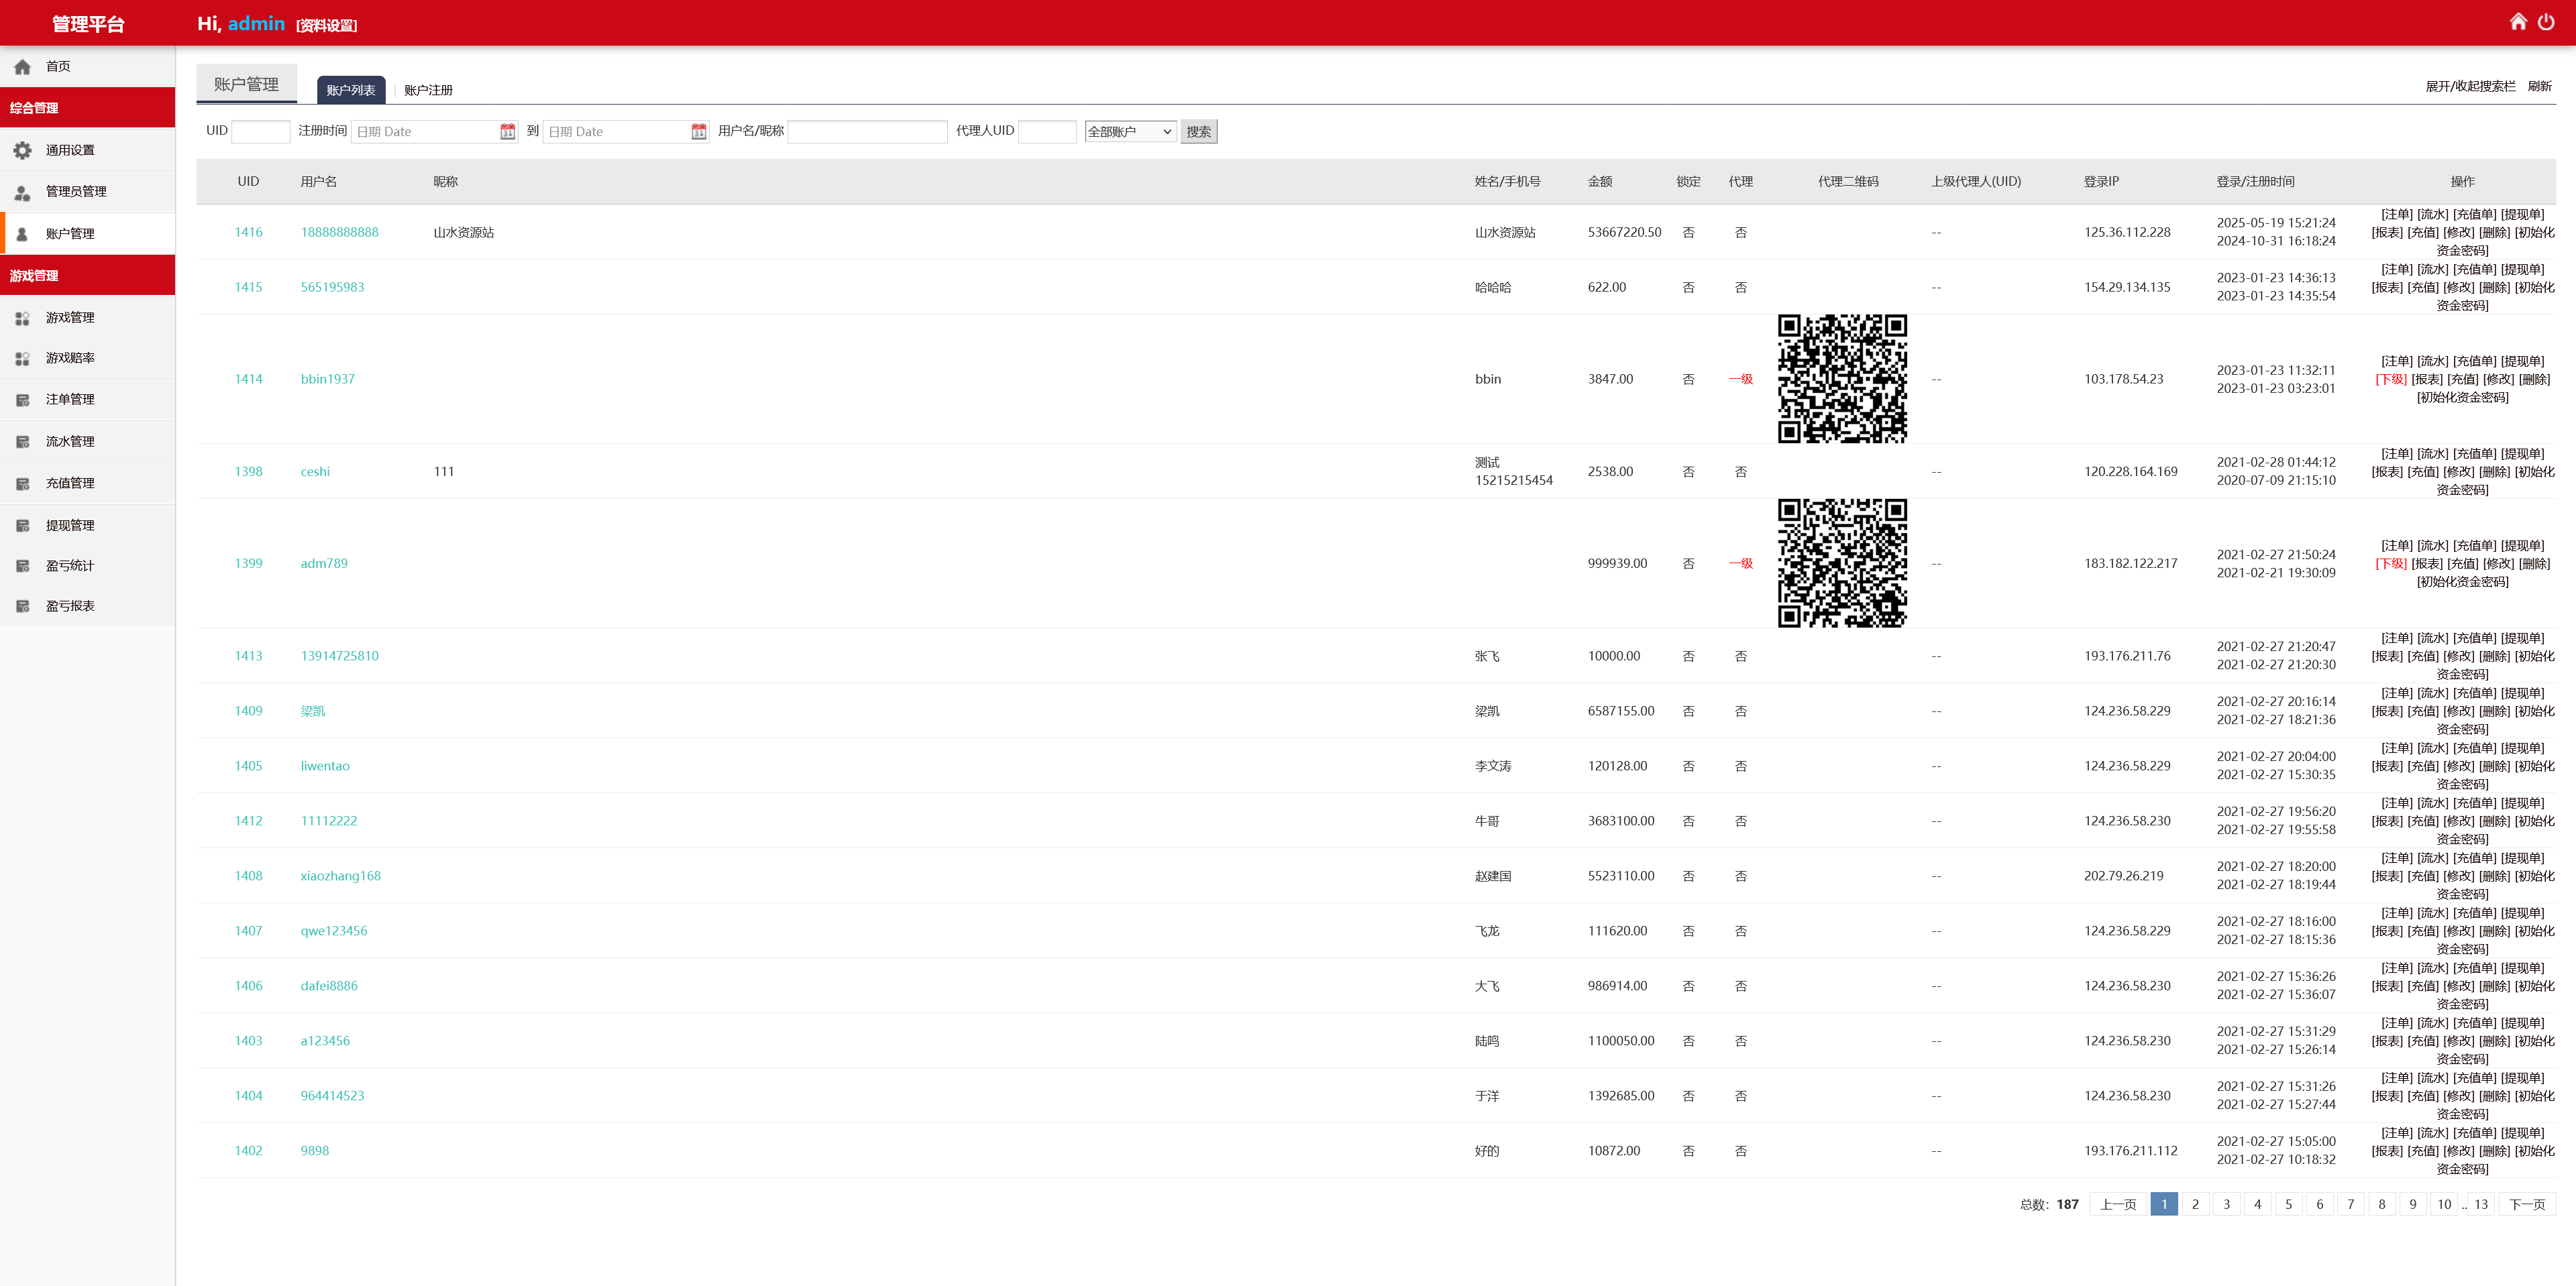Click the power logout icon
Image resolution: width=2576 pixels, height=1286 pixels.
pos(2546,22)
